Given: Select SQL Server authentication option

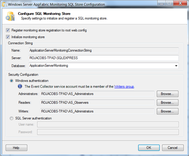Looking at the screenshot, I should (x=11, y=118).
